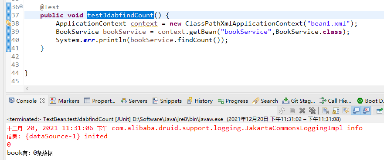Open the Snippets tab
This screenshot has width=384, height=160.
coord(167,101)
